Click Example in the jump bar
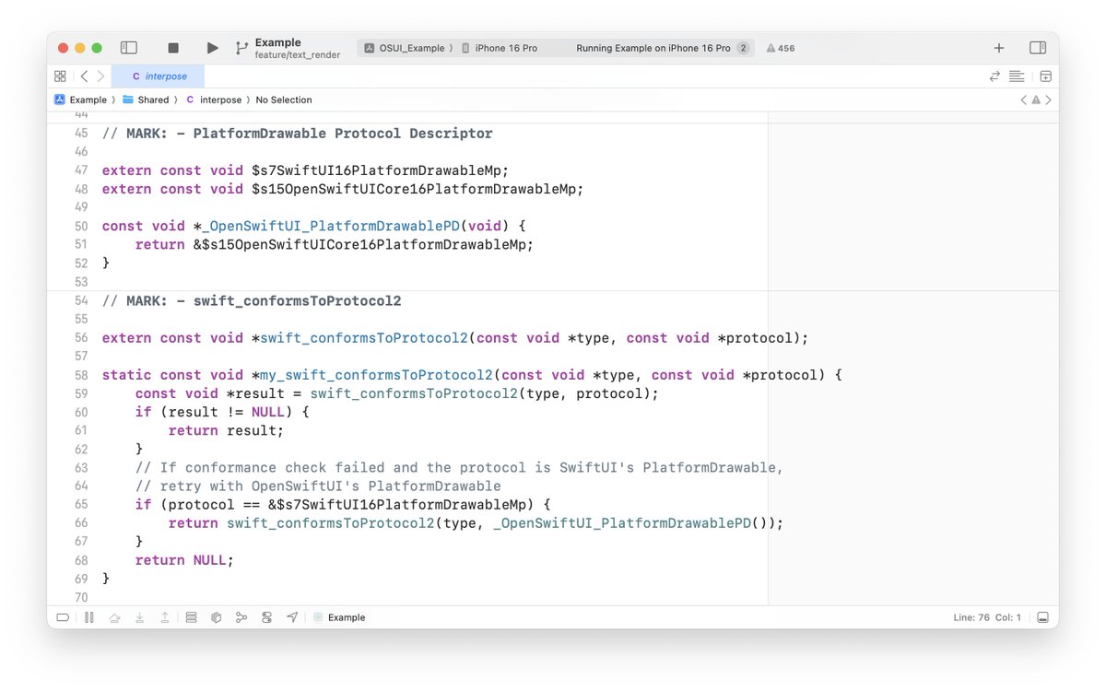The width and height of the screenshot is (1106, 691). pyautogui.click(x=80, y=100)
